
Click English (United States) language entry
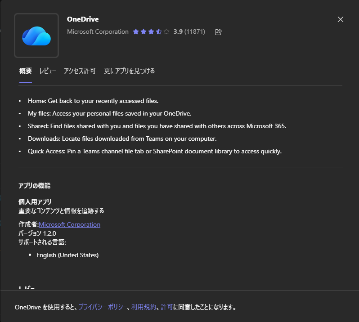tap(67, 255)
